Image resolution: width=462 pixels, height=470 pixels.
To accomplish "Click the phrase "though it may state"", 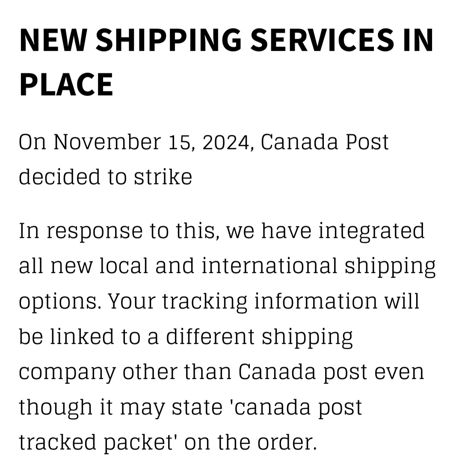I will 120,408.
